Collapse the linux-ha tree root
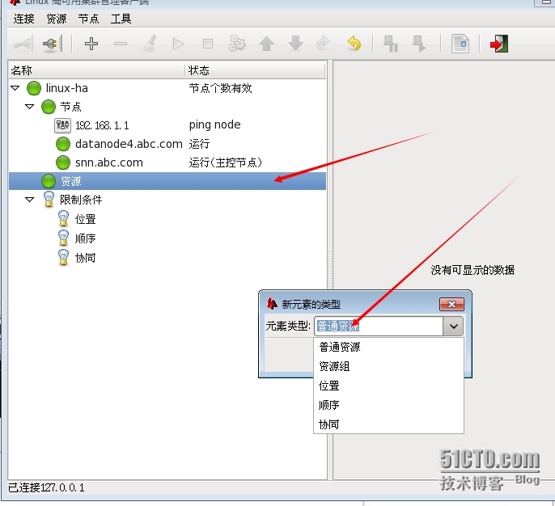This screenshot has width=555, height=506. point(15,87)
